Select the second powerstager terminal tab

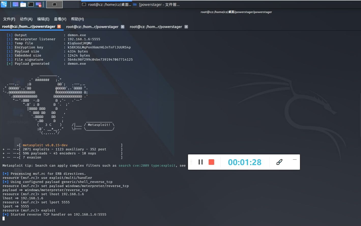tap(92, 27)
